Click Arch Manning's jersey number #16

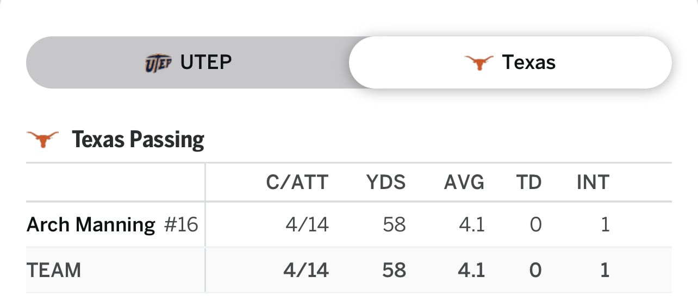(x=181, y=224)
